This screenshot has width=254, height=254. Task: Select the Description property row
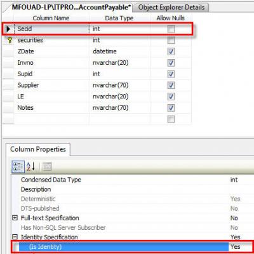click(x=132, y=189)
